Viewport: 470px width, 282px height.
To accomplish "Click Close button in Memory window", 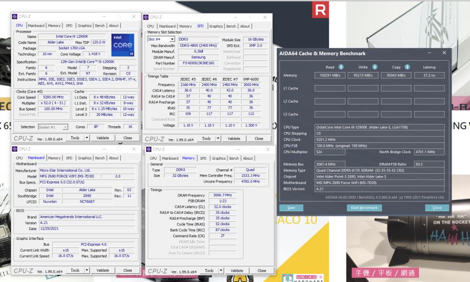I will point(262,271).
